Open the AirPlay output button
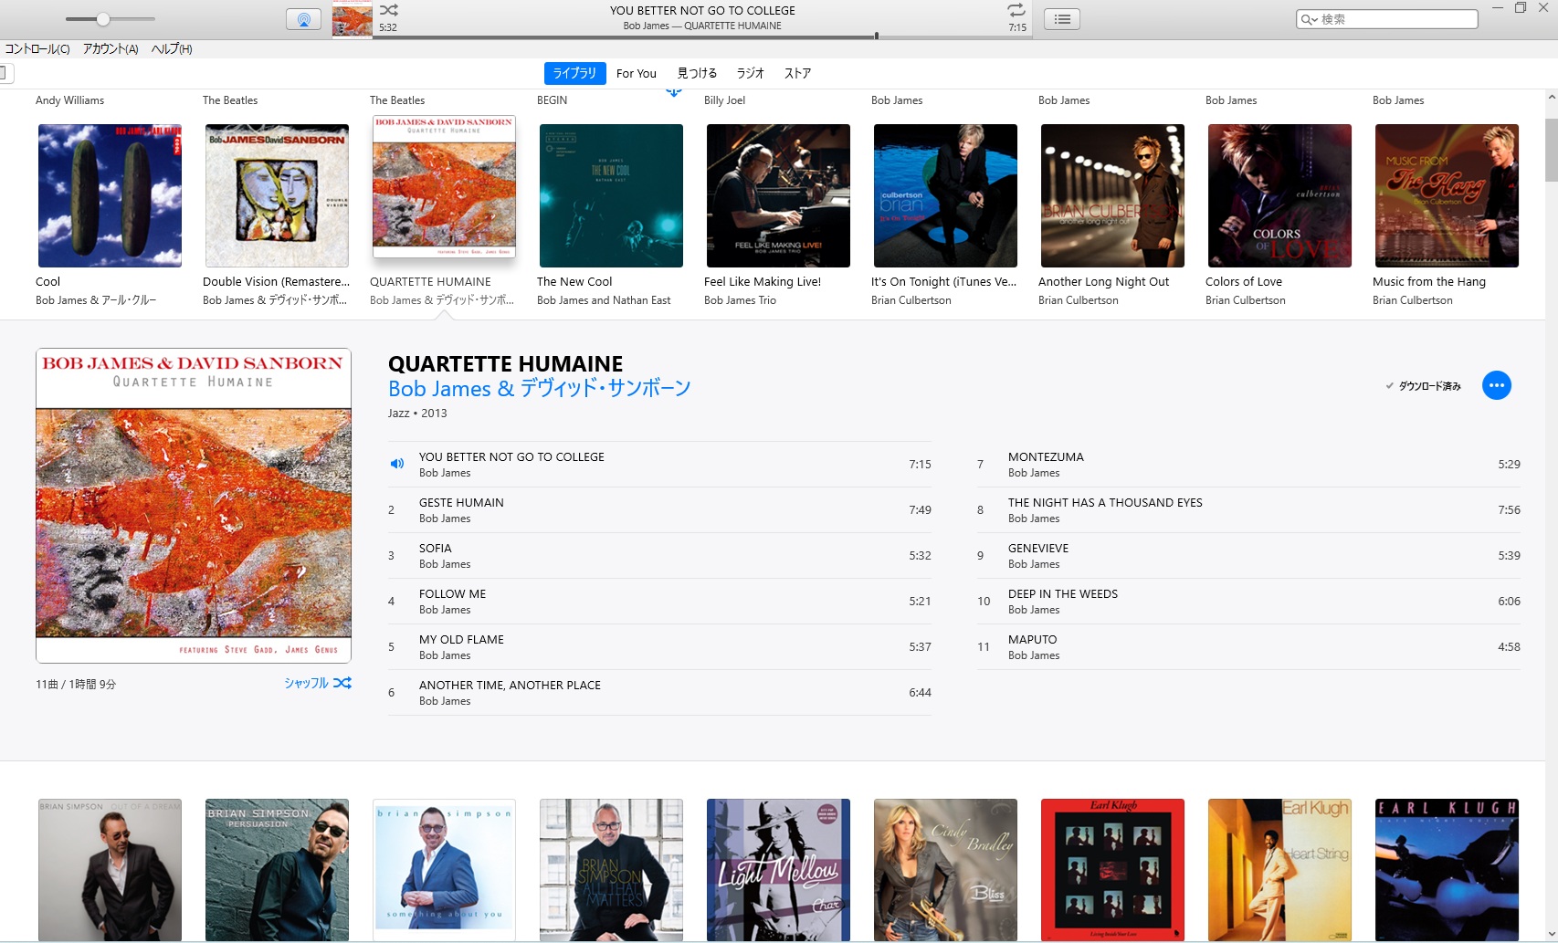This screenshot has height=943, width=1558. point(303,19)
